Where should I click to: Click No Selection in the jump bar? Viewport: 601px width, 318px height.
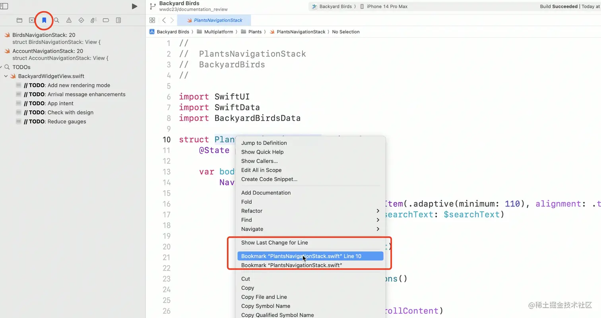[x=346, y=32]
